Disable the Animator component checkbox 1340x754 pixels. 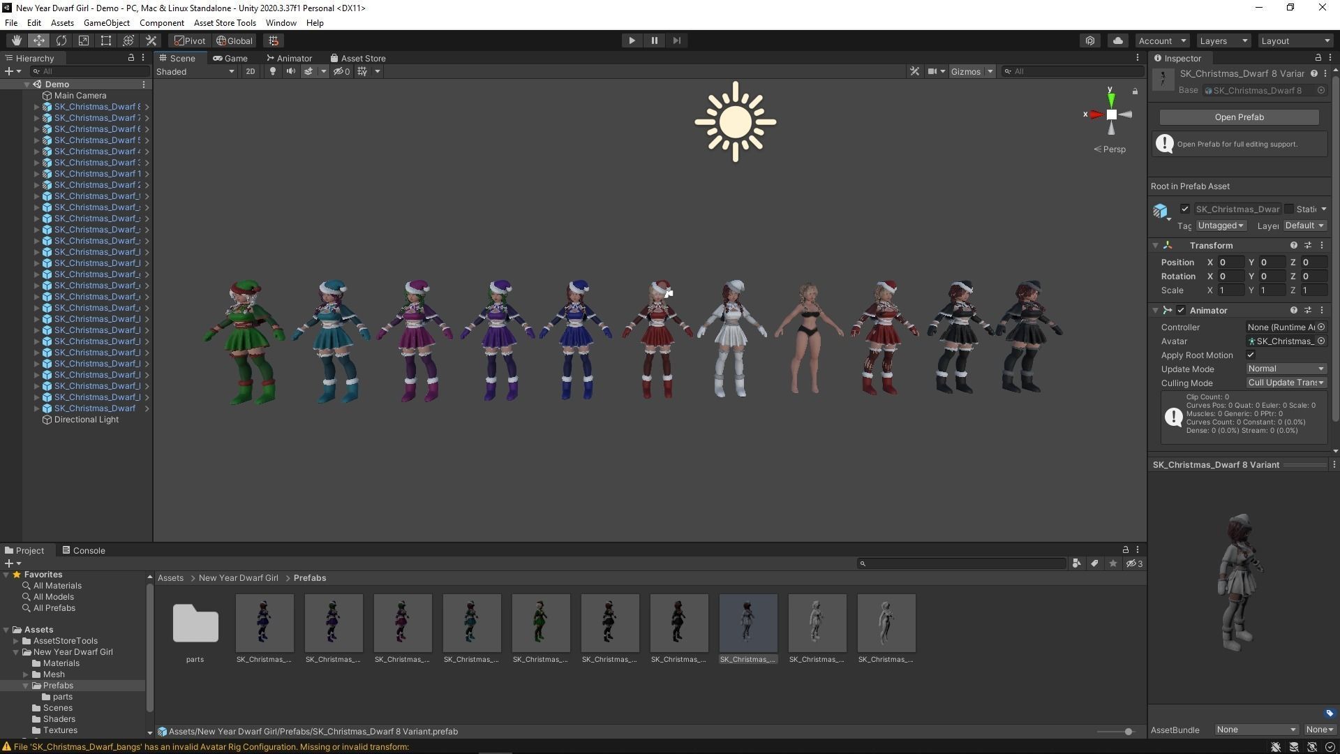pyautogui.click(x=1181, y=311)
